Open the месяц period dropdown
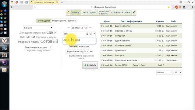The image size is (195, 110). pos(164,72)
